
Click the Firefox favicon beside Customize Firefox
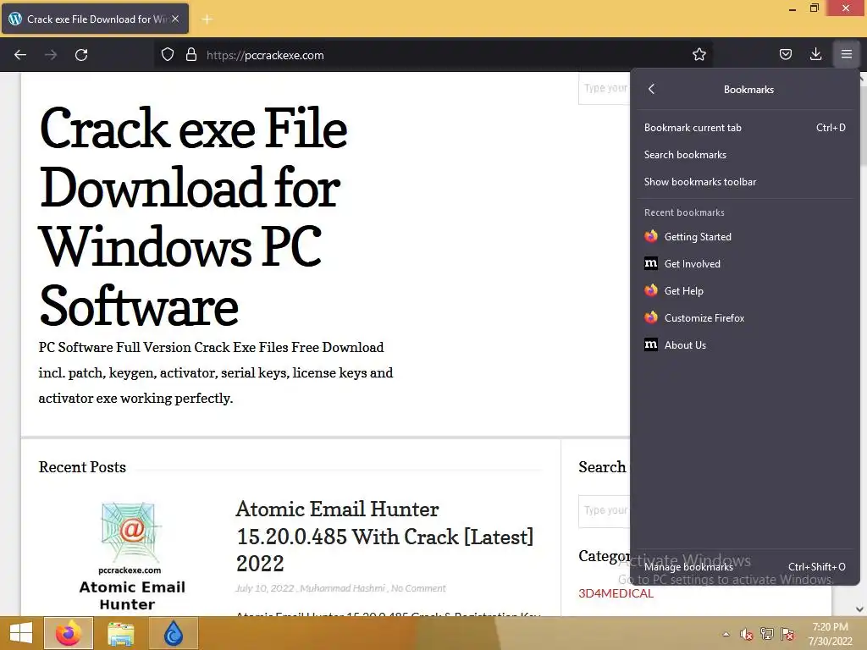pyautogui.click(x=651, y=318)
